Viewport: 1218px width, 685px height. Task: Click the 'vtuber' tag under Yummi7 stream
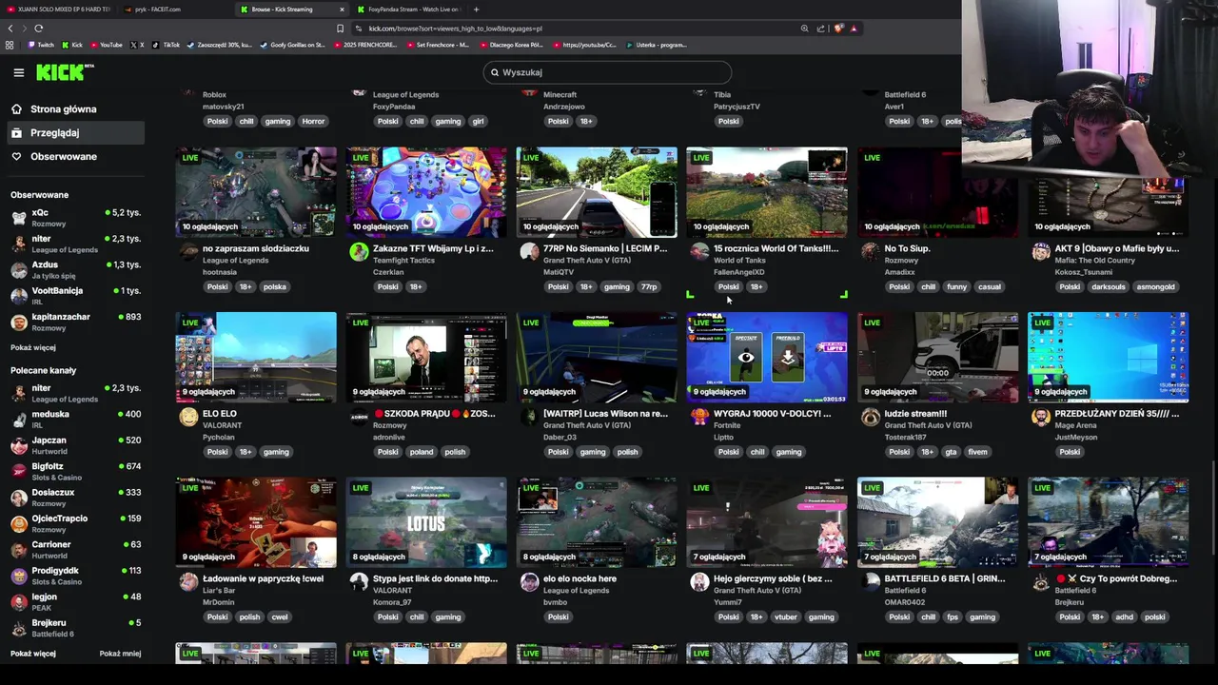tap(786, 616)
